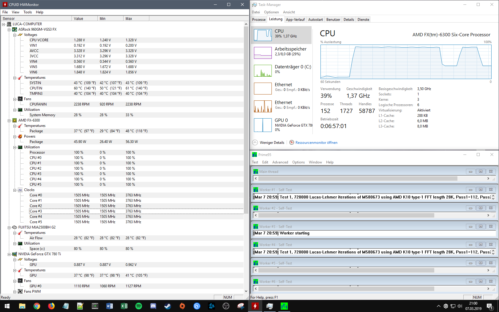Click the AMD FX-6300 processor icon in the tree

pyautogui.click(x=15, y=120)
